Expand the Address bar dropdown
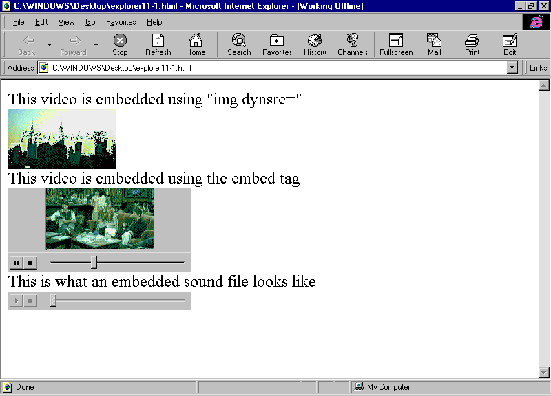551x396 pixels. 512,68
